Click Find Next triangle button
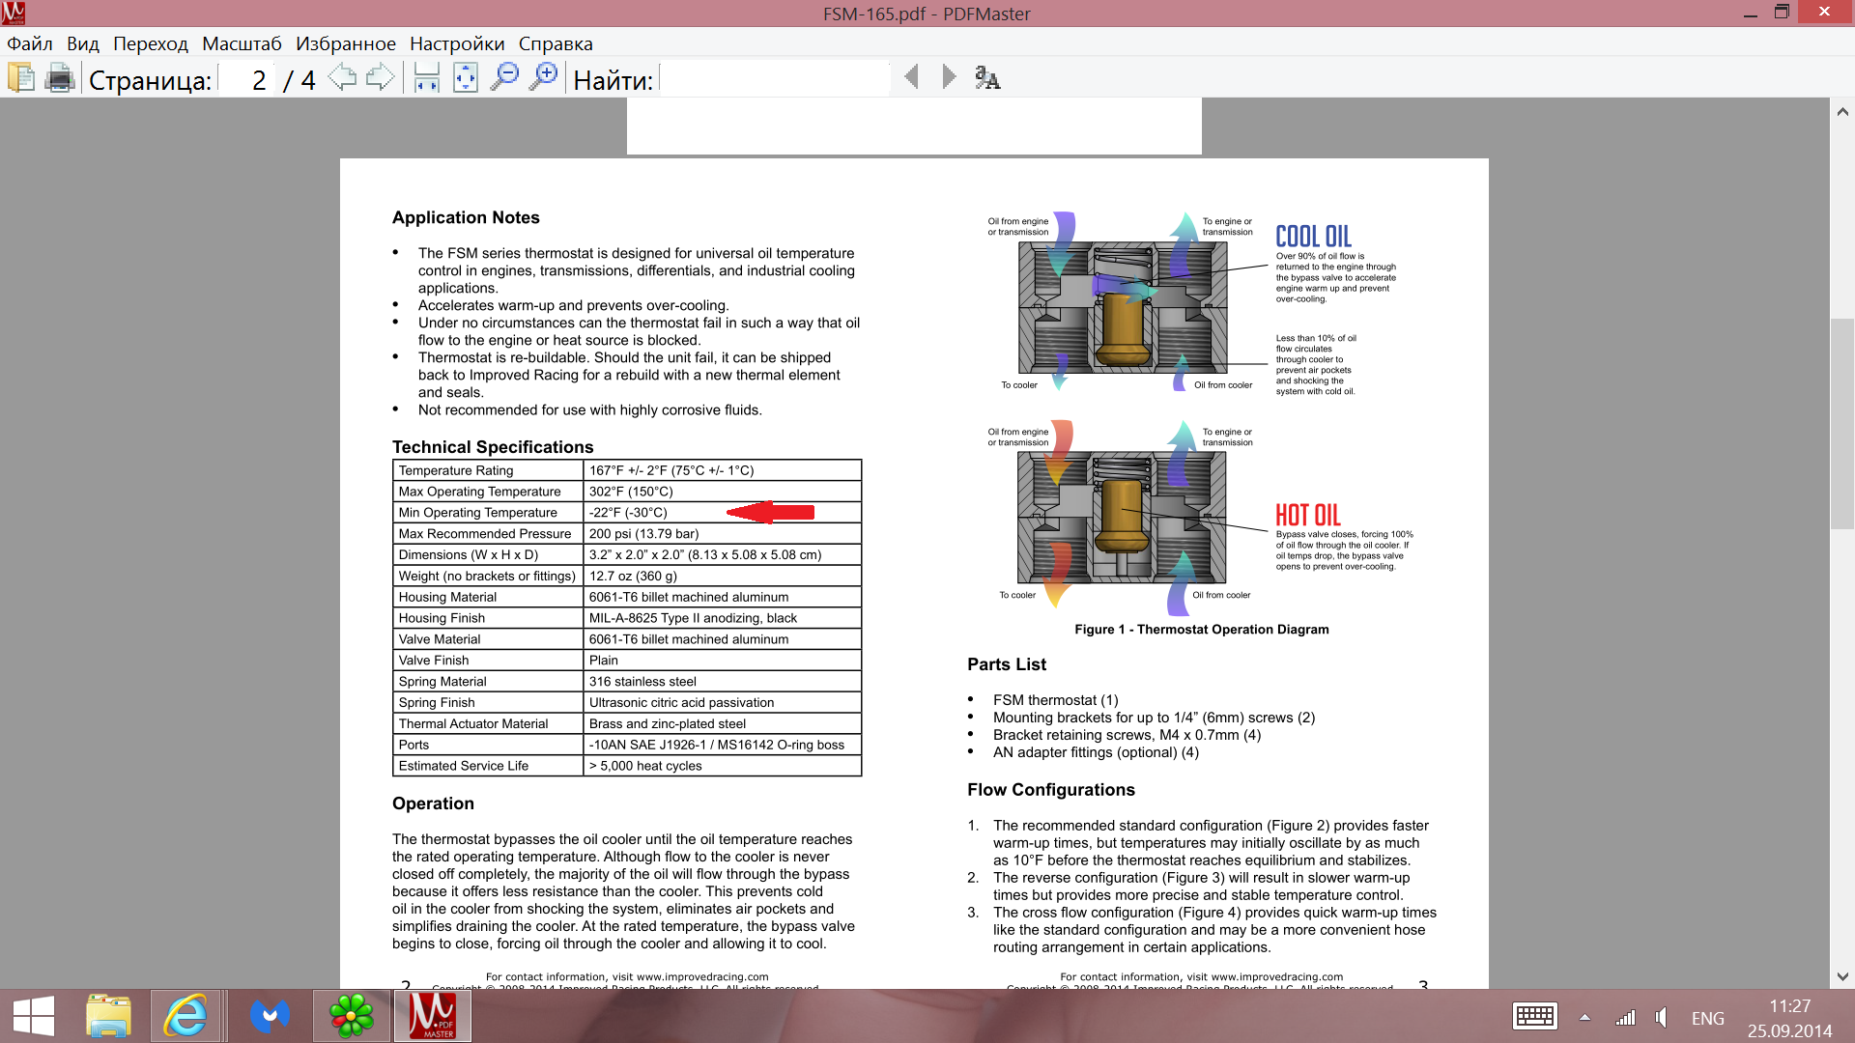The image size is (1855, 1043). point(949,77)
